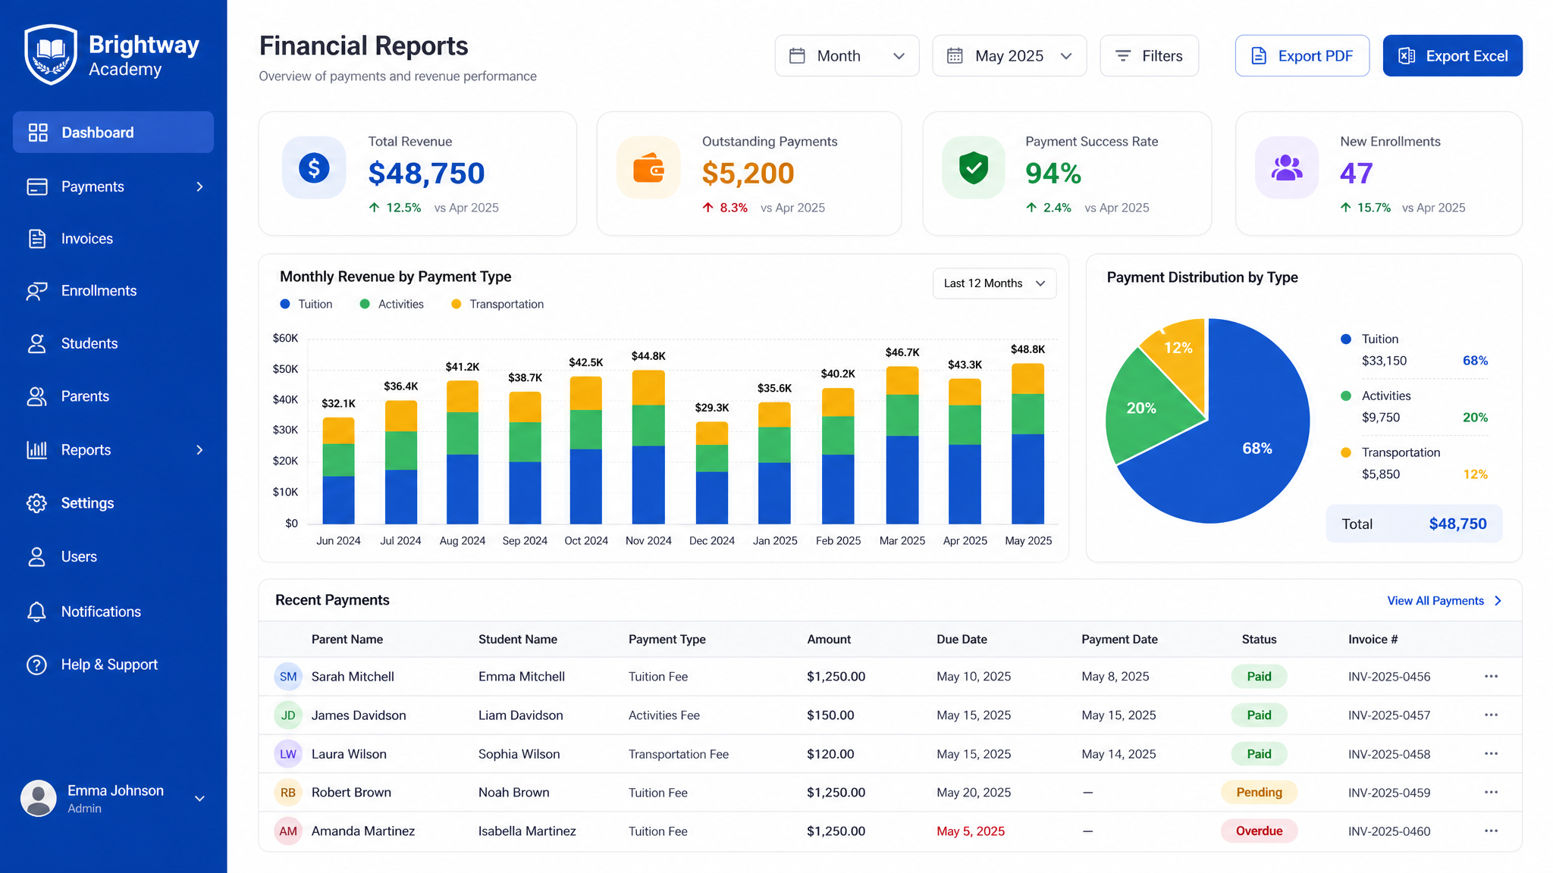Go to Invoices in the sidebar
The height and width of the screenshot is (873, 1553).
114,239
